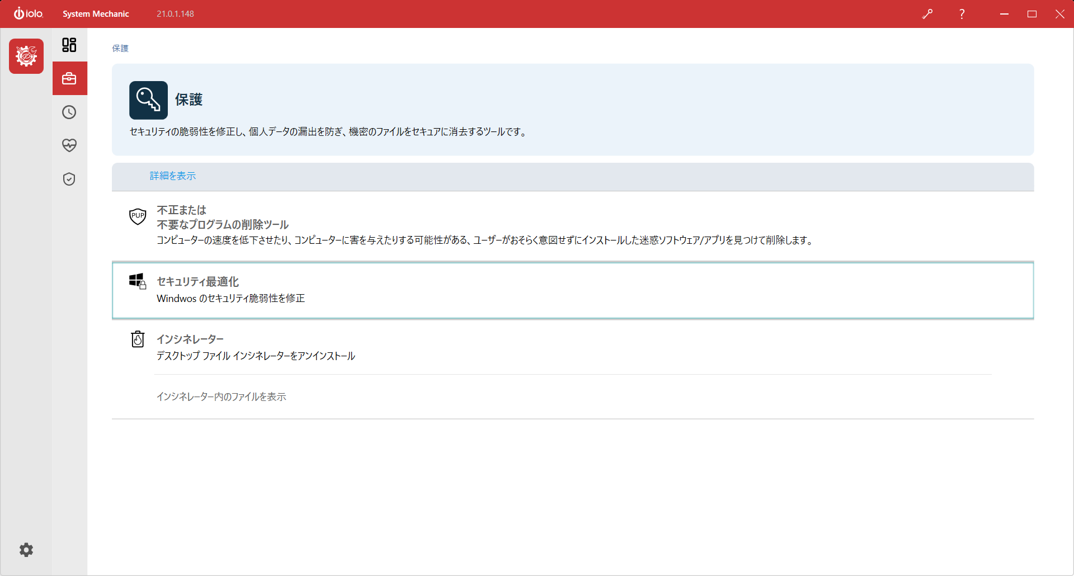Click the Incinerator trash flame icon
This screenshot has height=576, width=1074.
coord(138,339)
